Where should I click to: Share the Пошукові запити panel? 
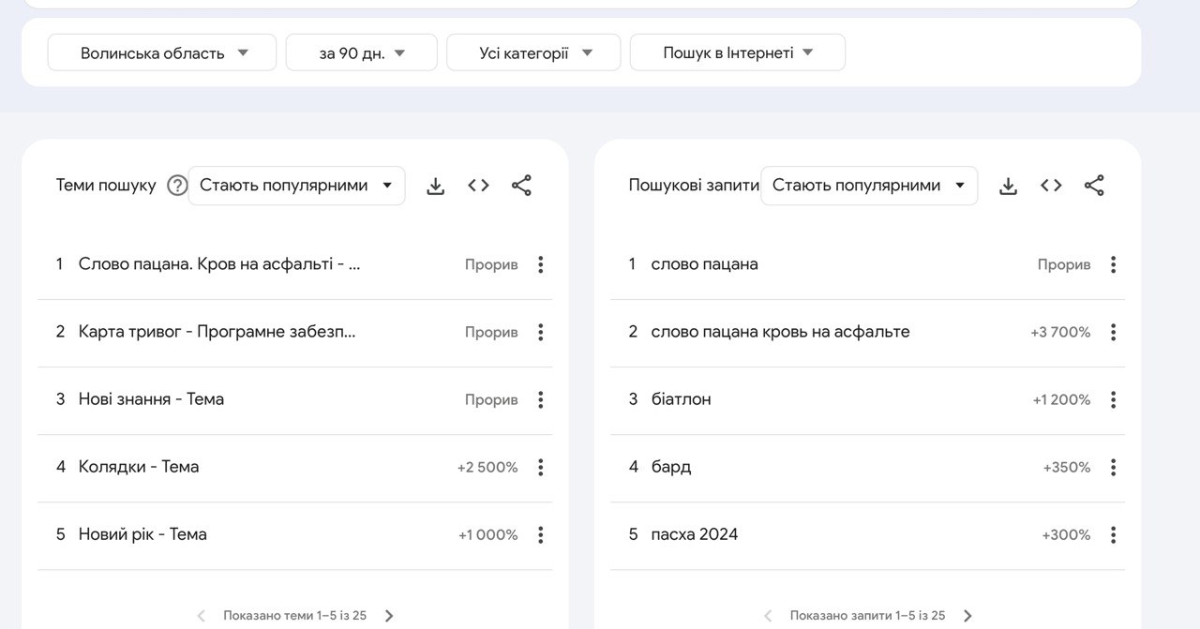1094,186
